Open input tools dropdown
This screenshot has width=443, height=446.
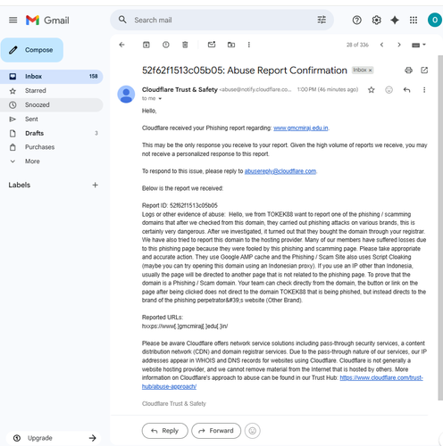pyautogui.click(x=419, y=45)
